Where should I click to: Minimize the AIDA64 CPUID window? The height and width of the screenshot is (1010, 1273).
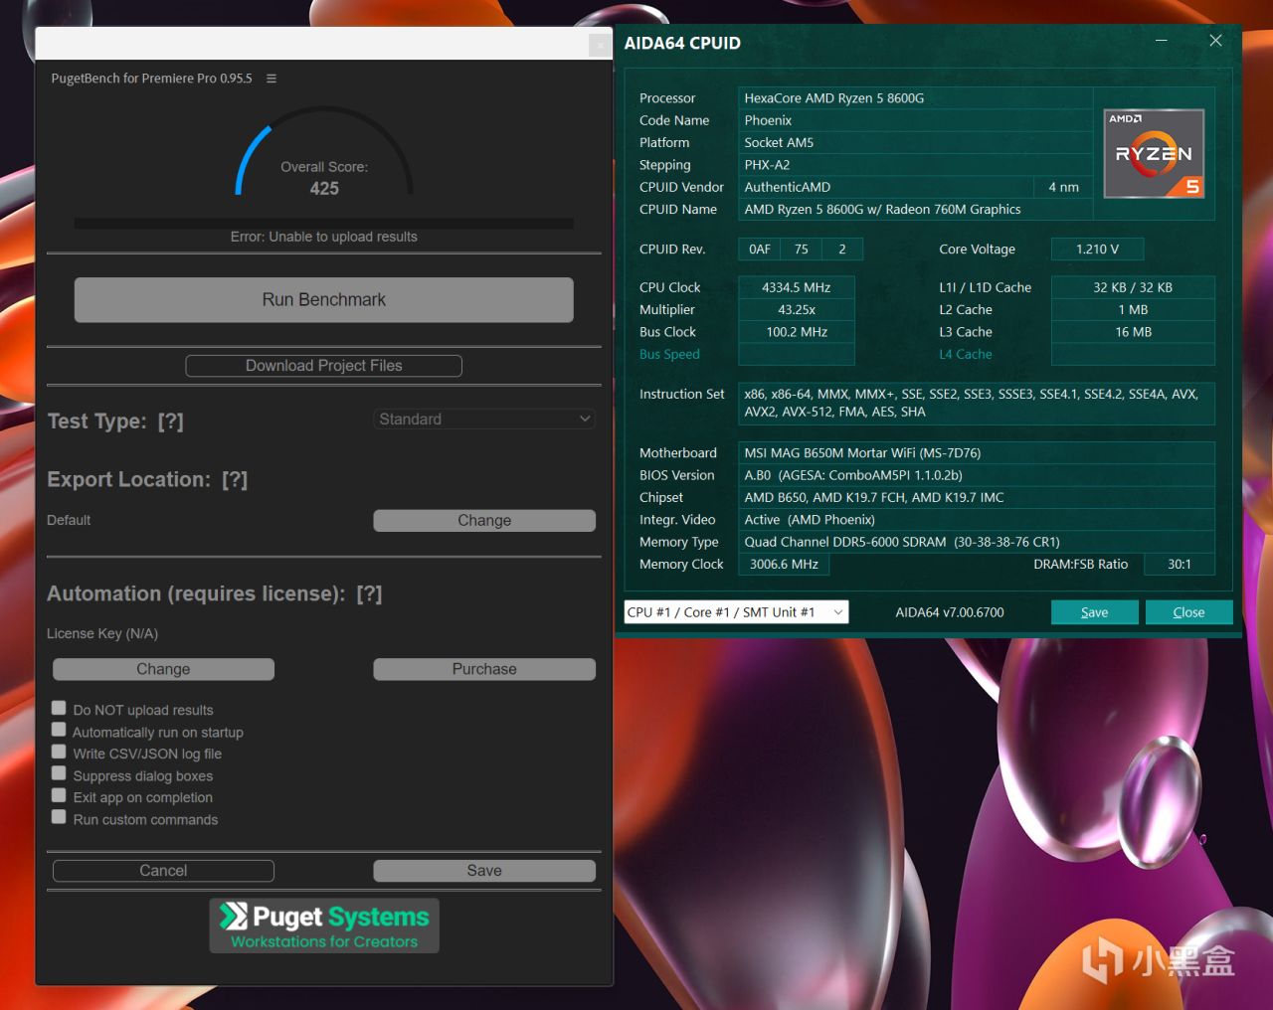1161,41
